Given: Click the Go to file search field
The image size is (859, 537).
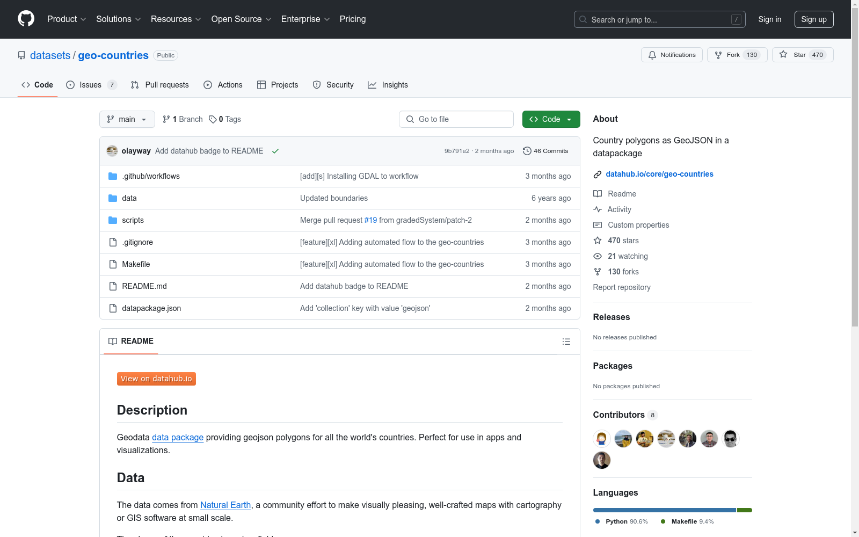Looking at the screenshot, I should [x=456, y=119].
